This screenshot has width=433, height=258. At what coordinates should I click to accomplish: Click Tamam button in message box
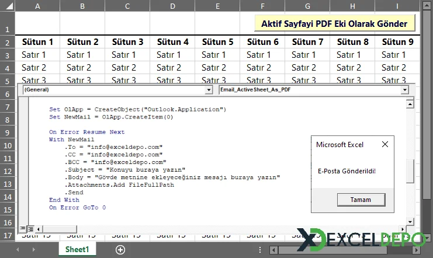[360, 199]
